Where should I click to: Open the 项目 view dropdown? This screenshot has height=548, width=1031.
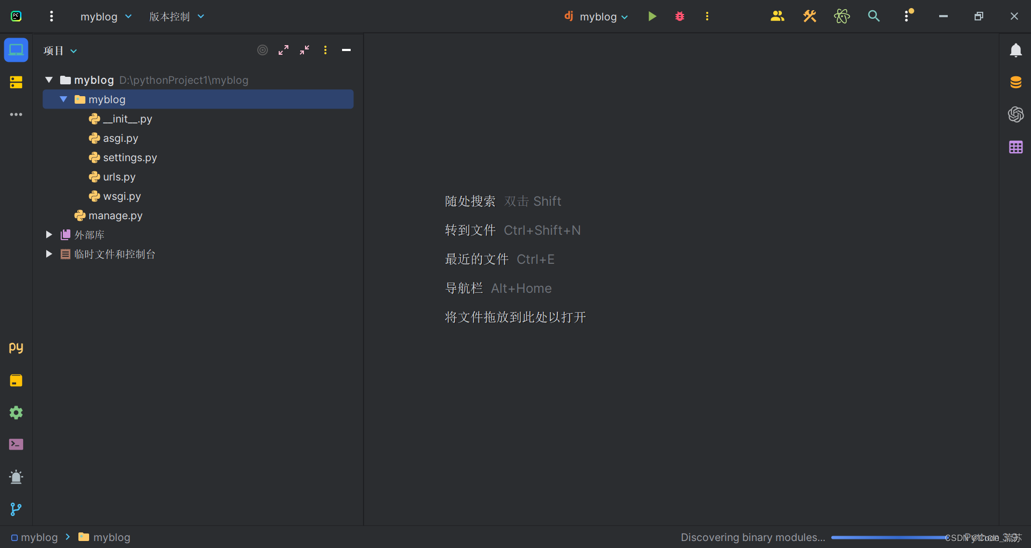point(60,51)
